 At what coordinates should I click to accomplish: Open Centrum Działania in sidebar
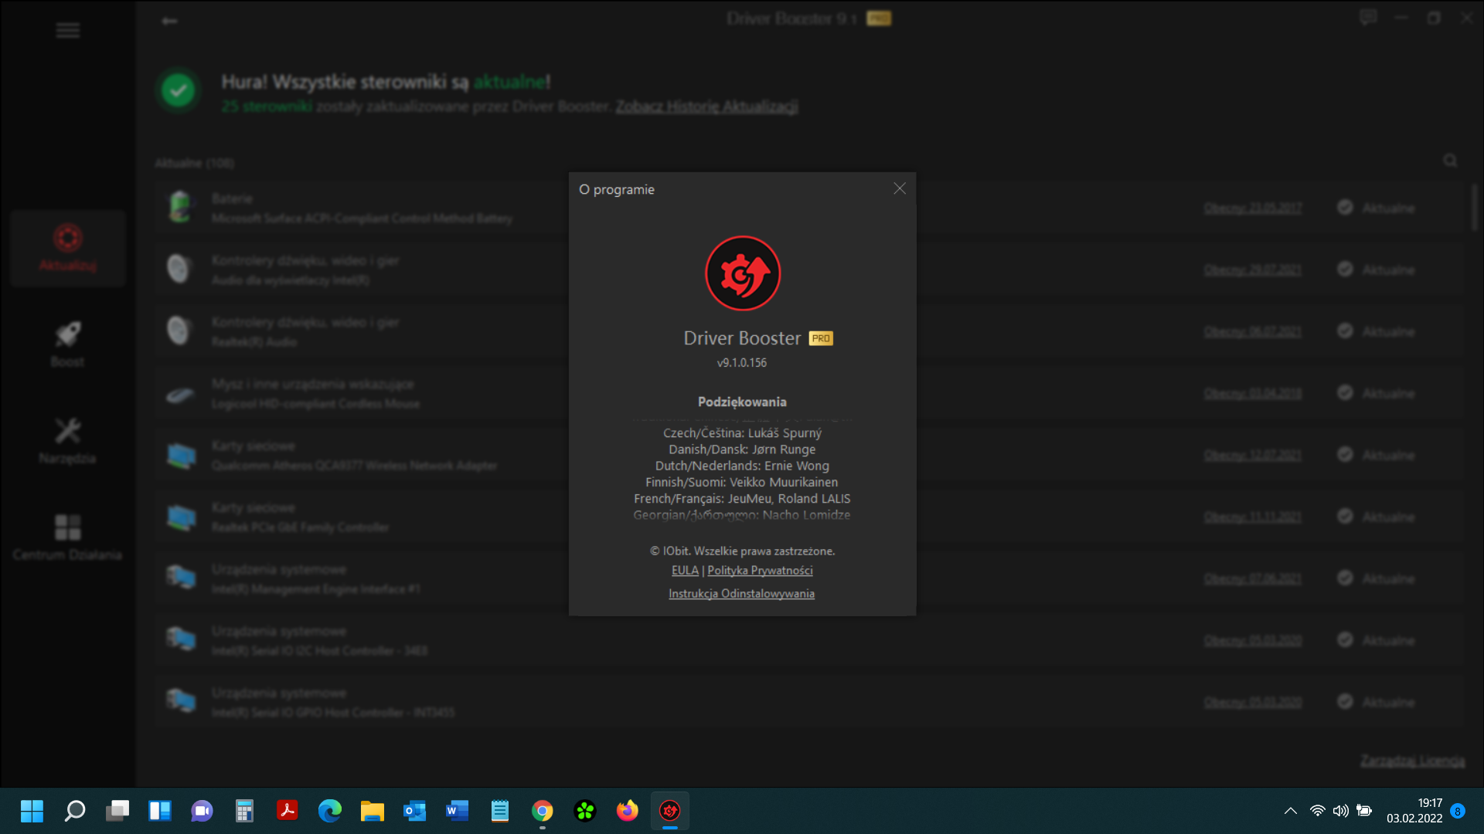(x=68, y=537)
